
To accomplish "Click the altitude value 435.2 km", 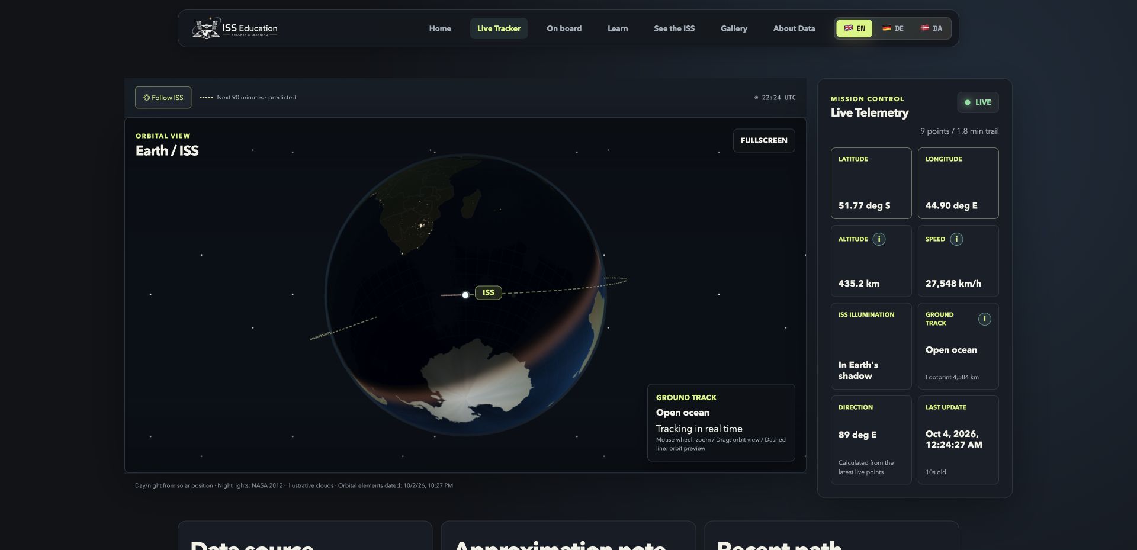I will pos(859,284).
